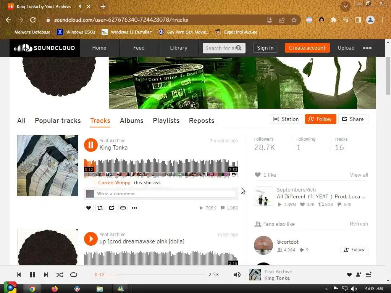
Task: Like King Tonka with the heart button
Action: (x=89, y=208)
